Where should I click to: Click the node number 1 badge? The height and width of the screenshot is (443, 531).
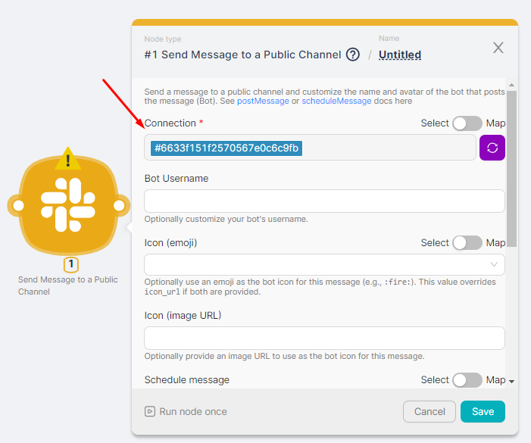tap(70, 265)
